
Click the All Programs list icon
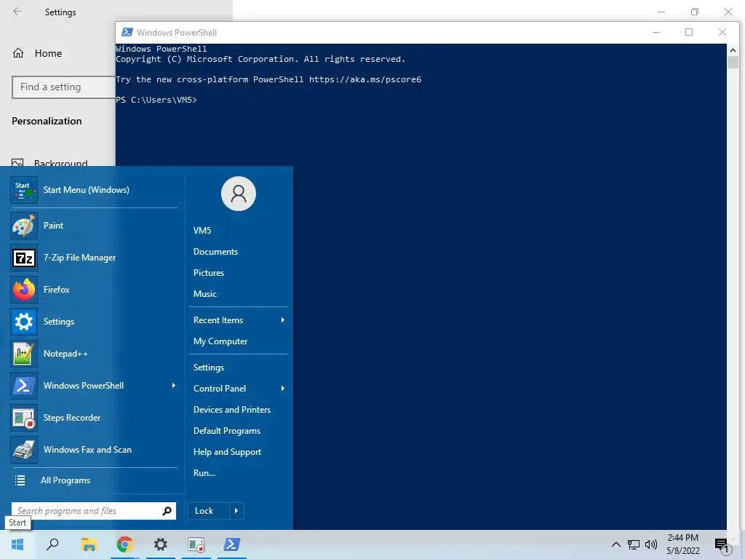pyautogui.click(x=20, y=480)
